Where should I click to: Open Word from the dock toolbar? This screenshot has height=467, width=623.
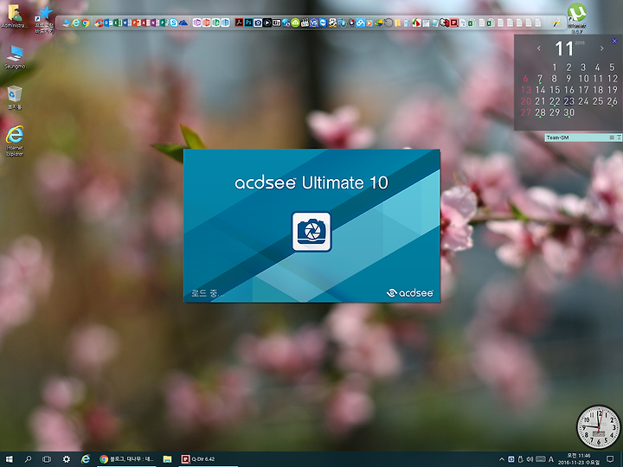[125, 23]
